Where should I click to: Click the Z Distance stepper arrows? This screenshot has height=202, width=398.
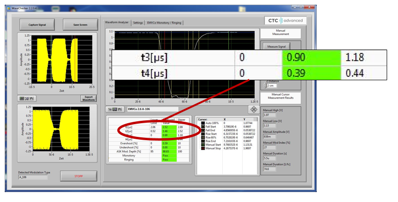tap(265, 86)
